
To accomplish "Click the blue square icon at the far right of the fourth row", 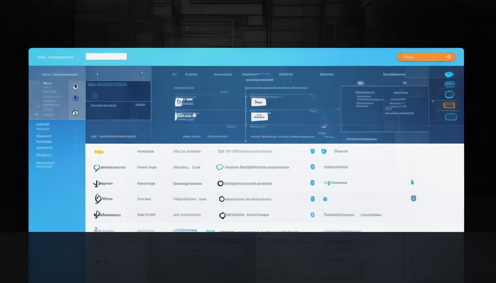I will [x=413, y=198].
